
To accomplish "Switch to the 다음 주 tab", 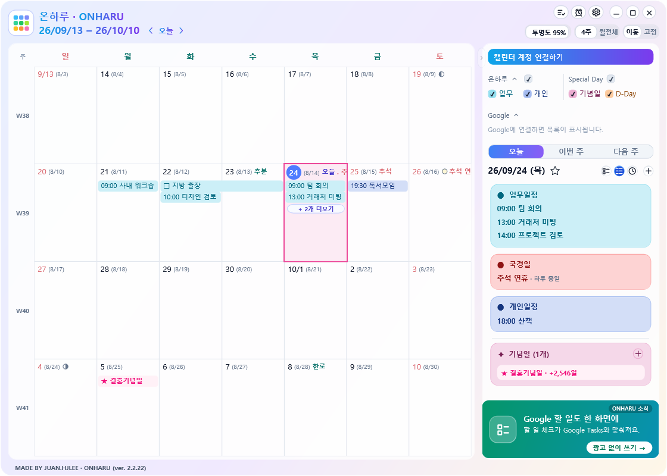I will (x=625, y=152).
